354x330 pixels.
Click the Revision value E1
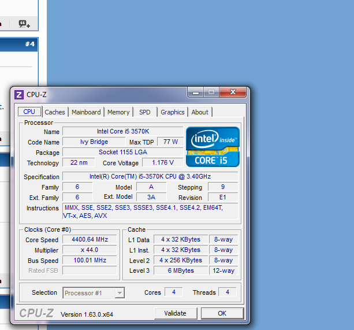223,198
